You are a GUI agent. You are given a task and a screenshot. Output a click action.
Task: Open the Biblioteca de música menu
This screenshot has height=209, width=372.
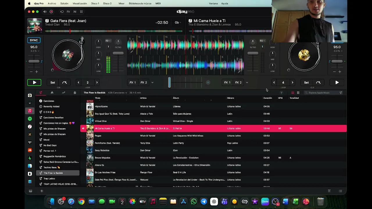click(x=140, y=3)
